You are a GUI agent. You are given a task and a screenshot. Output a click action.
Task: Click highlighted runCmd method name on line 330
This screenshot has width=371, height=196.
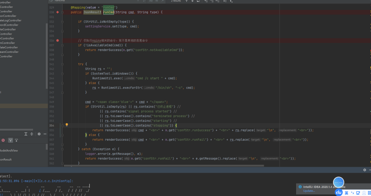[x=109, y=12]
